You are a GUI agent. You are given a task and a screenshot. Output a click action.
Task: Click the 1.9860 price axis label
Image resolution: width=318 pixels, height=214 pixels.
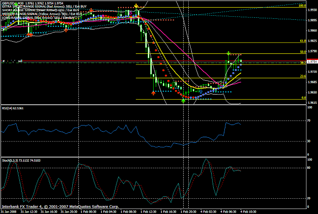click(312, 30)
